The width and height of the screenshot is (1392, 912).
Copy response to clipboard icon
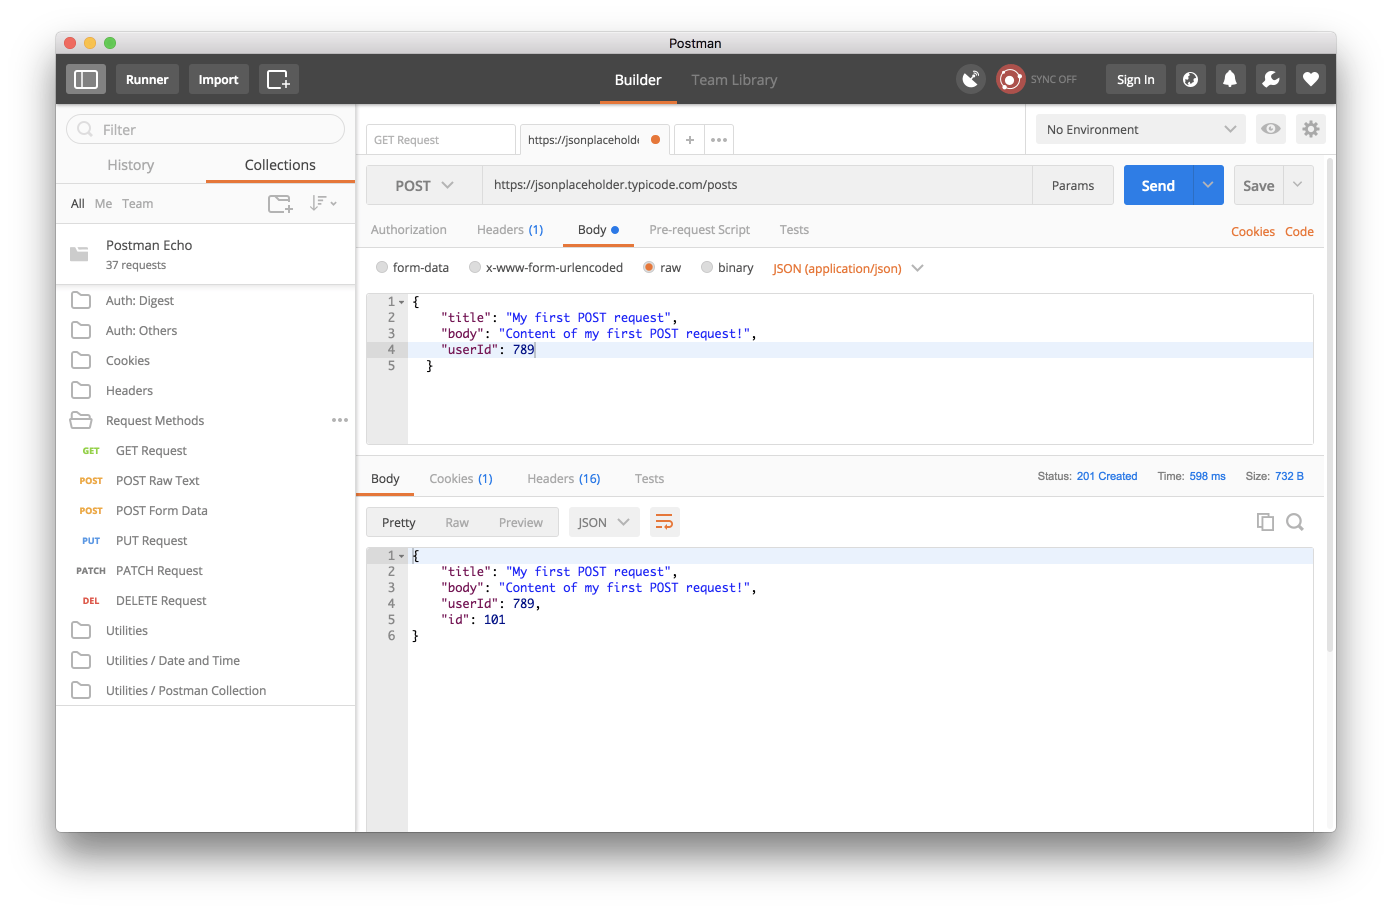click(1264, 522)
